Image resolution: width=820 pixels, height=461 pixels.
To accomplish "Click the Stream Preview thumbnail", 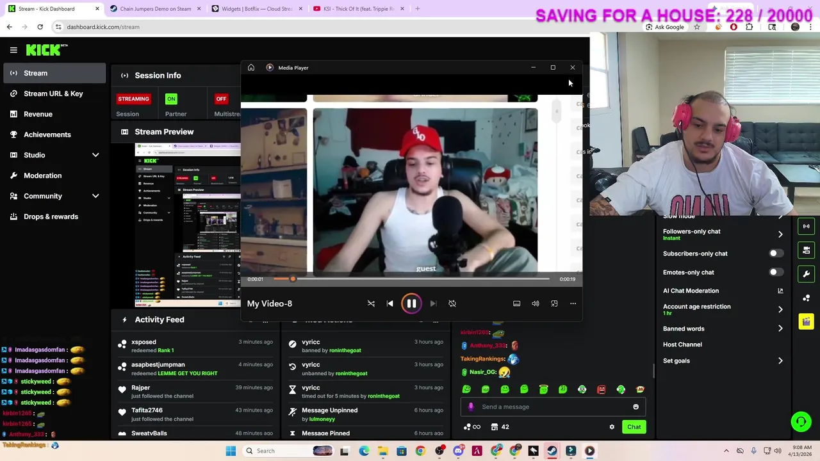I will [188, 225].
